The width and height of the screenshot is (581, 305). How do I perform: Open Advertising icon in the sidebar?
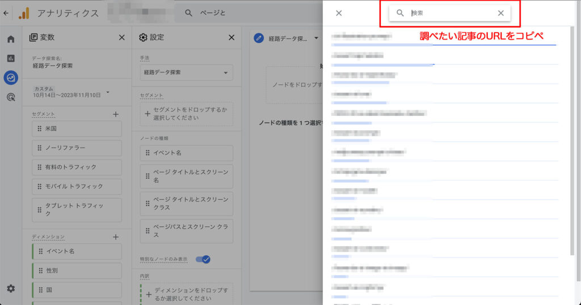(x=11, y=97)
